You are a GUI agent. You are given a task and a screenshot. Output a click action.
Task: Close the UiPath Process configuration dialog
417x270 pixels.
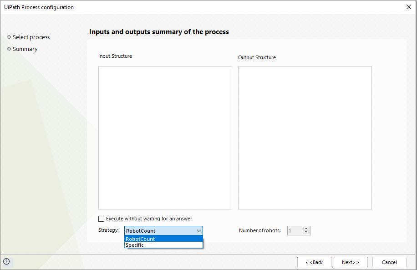(x=409, y=7)
